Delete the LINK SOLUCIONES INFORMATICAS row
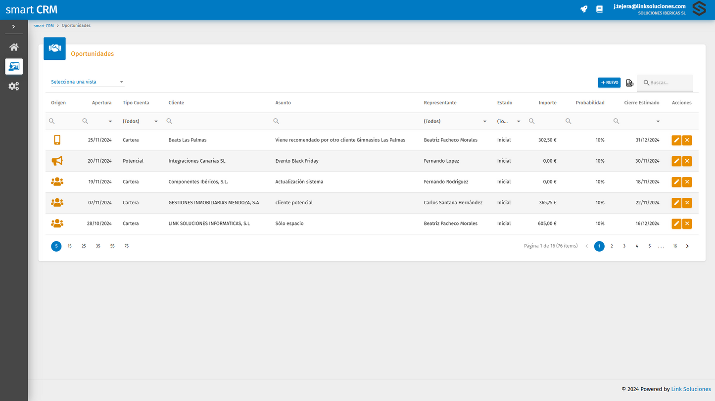 [687, 223]
